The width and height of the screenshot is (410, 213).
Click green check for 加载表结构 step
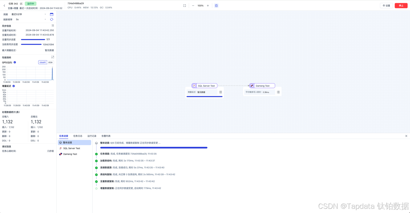[96, 161]
